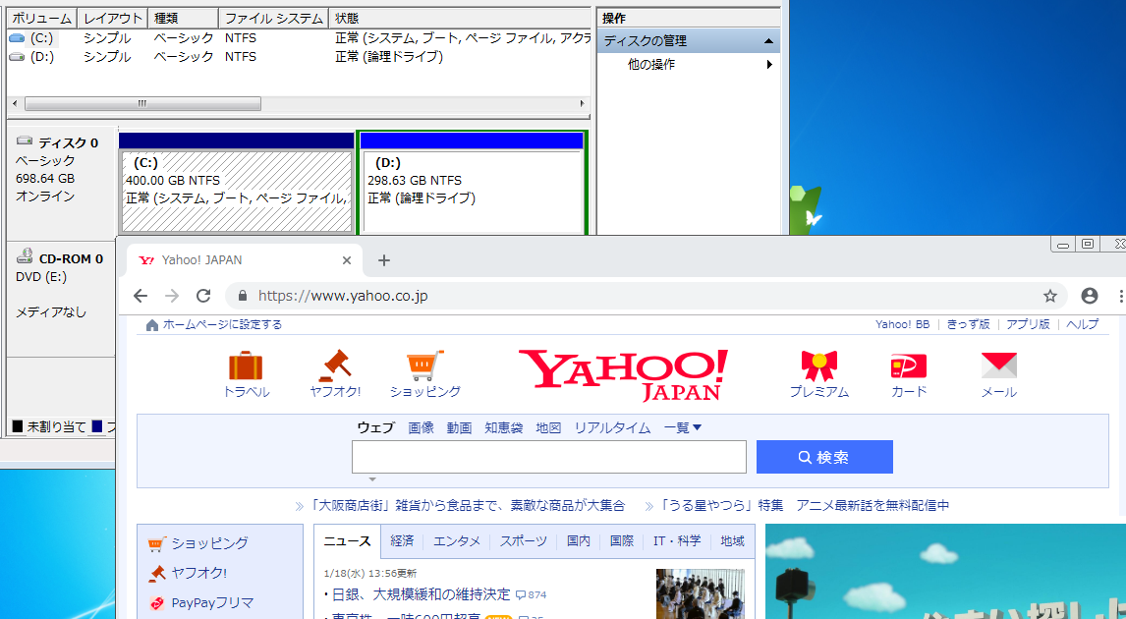The height and width of the screenshot is (619, 1126).
Task: Open the Shopping (ショッピング) cart icon
Action: click(424, 366)
